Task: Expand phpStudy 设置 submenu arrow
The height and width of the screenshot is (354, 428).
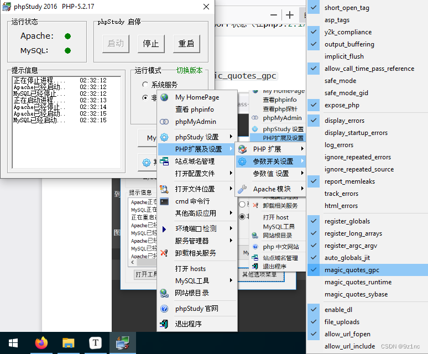Action: click(x=231, y=137)
